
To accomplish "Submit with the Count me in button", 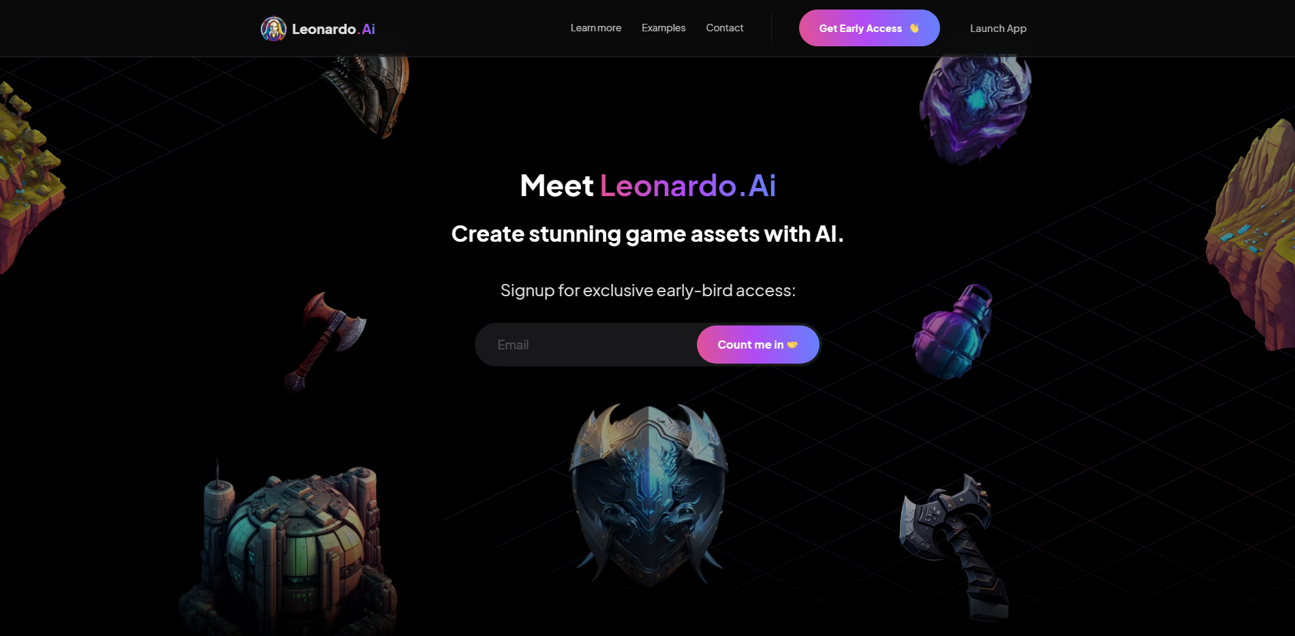I will pyautogui.click(x=758, y=345).
